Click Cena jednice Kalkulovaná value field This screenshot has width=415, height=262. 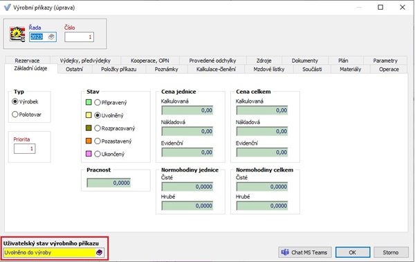coord(187,110)
